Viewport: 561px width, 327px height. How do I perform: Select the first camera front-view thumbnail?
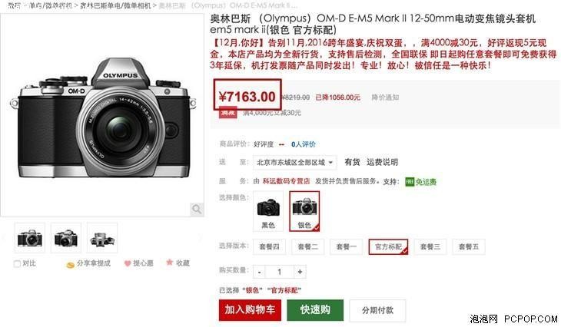coord(30,238)
